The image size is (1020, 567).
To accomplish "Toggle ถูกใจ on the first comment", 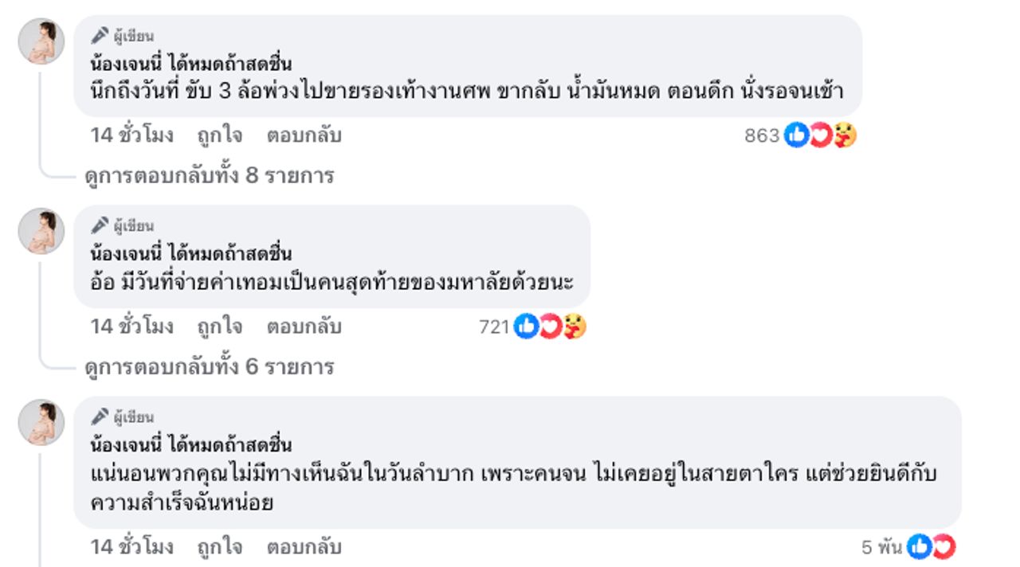I will (220, 135).
